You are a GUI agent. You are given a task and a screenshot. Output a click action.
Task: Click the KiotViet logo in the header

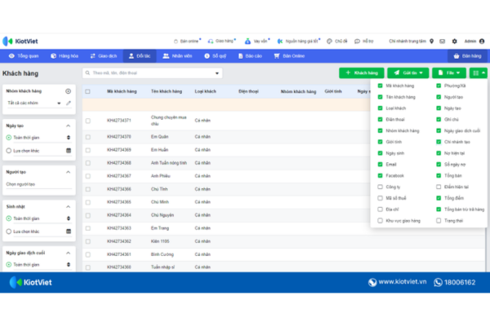[x=20, y=42]
